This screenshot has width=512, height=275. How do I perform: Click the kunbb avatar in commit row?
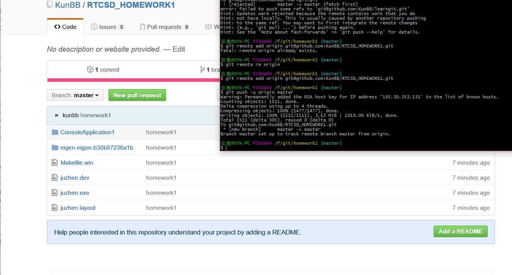[x=57, y=115]
